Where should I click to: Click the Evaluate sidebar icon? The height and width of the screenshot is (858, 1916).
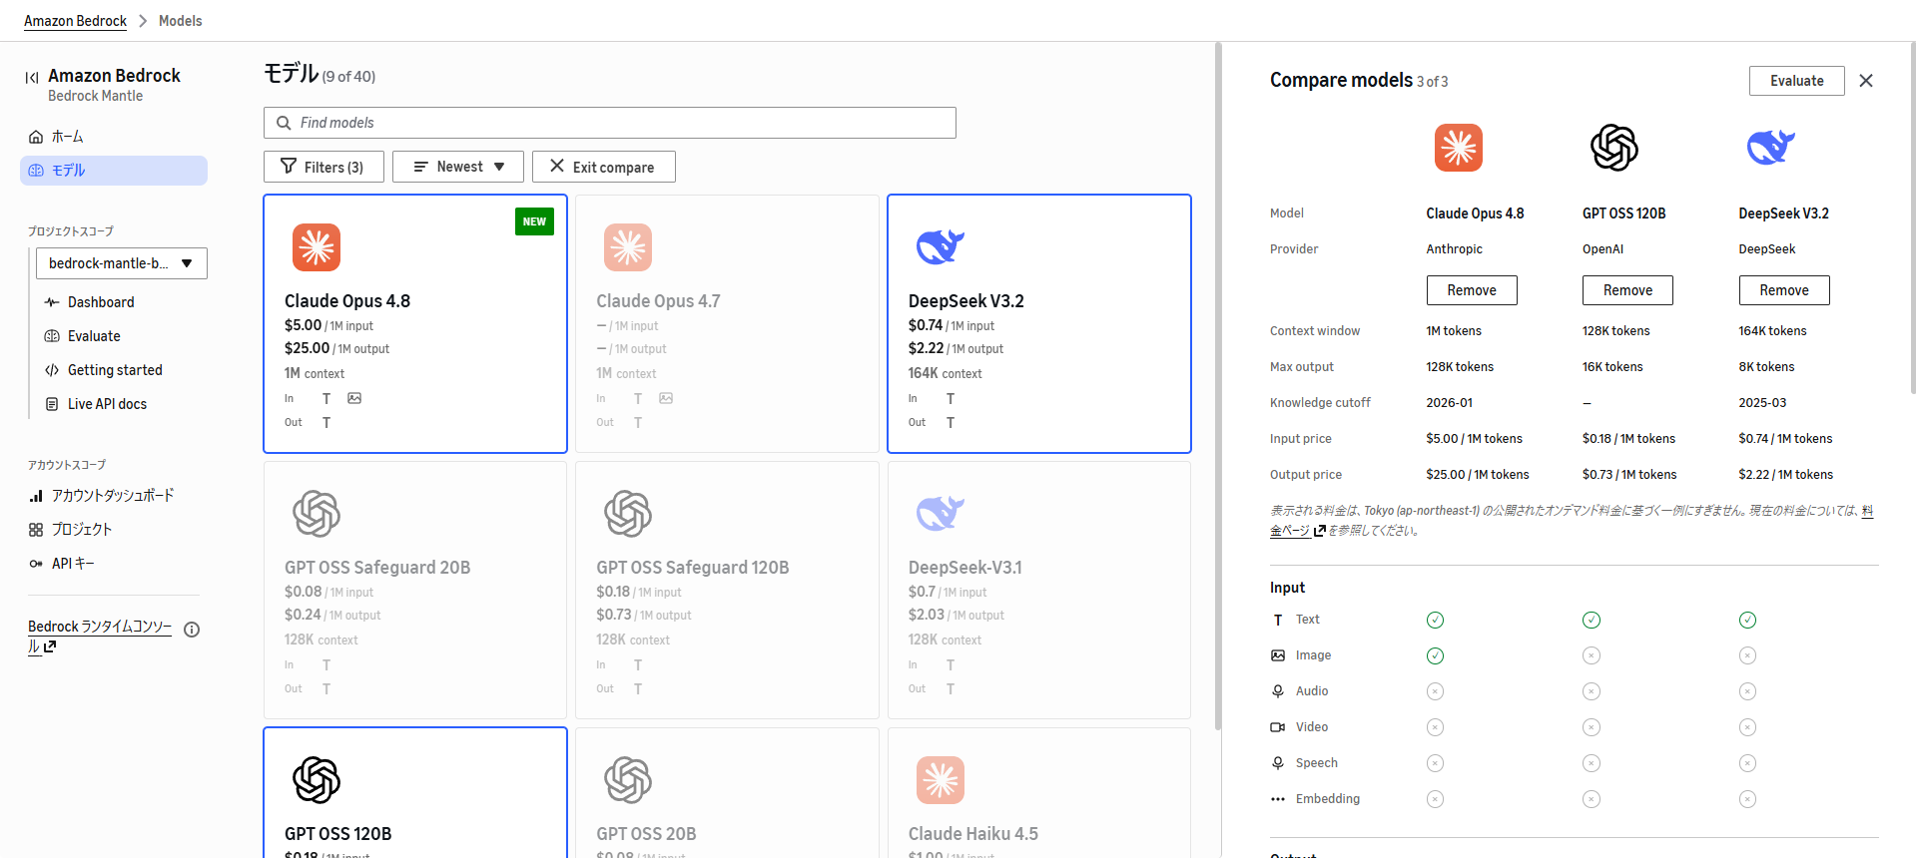click(52, 336)
